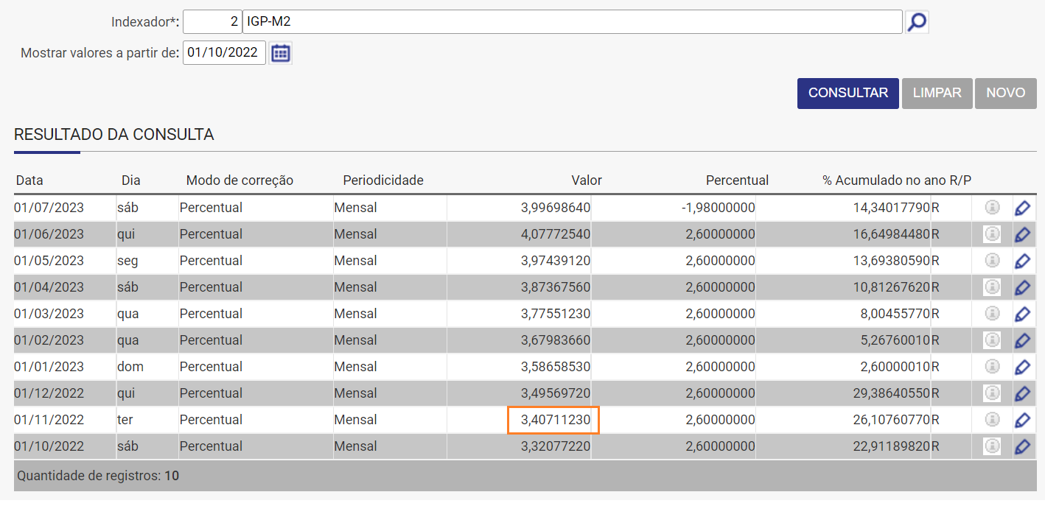The height and width of the screenshot is (506, 1045).
Task: Click the day cell reading ter
Action: click(x=125, y=420)
